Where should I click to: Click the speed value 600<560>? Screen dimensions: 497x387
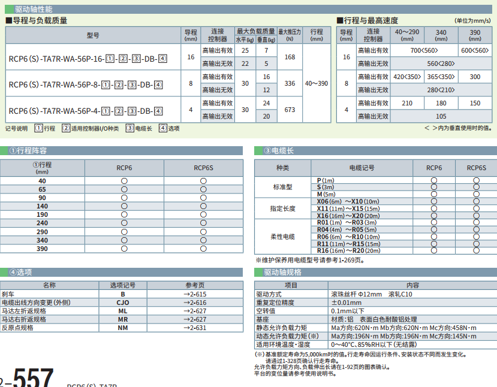(475, 50)
